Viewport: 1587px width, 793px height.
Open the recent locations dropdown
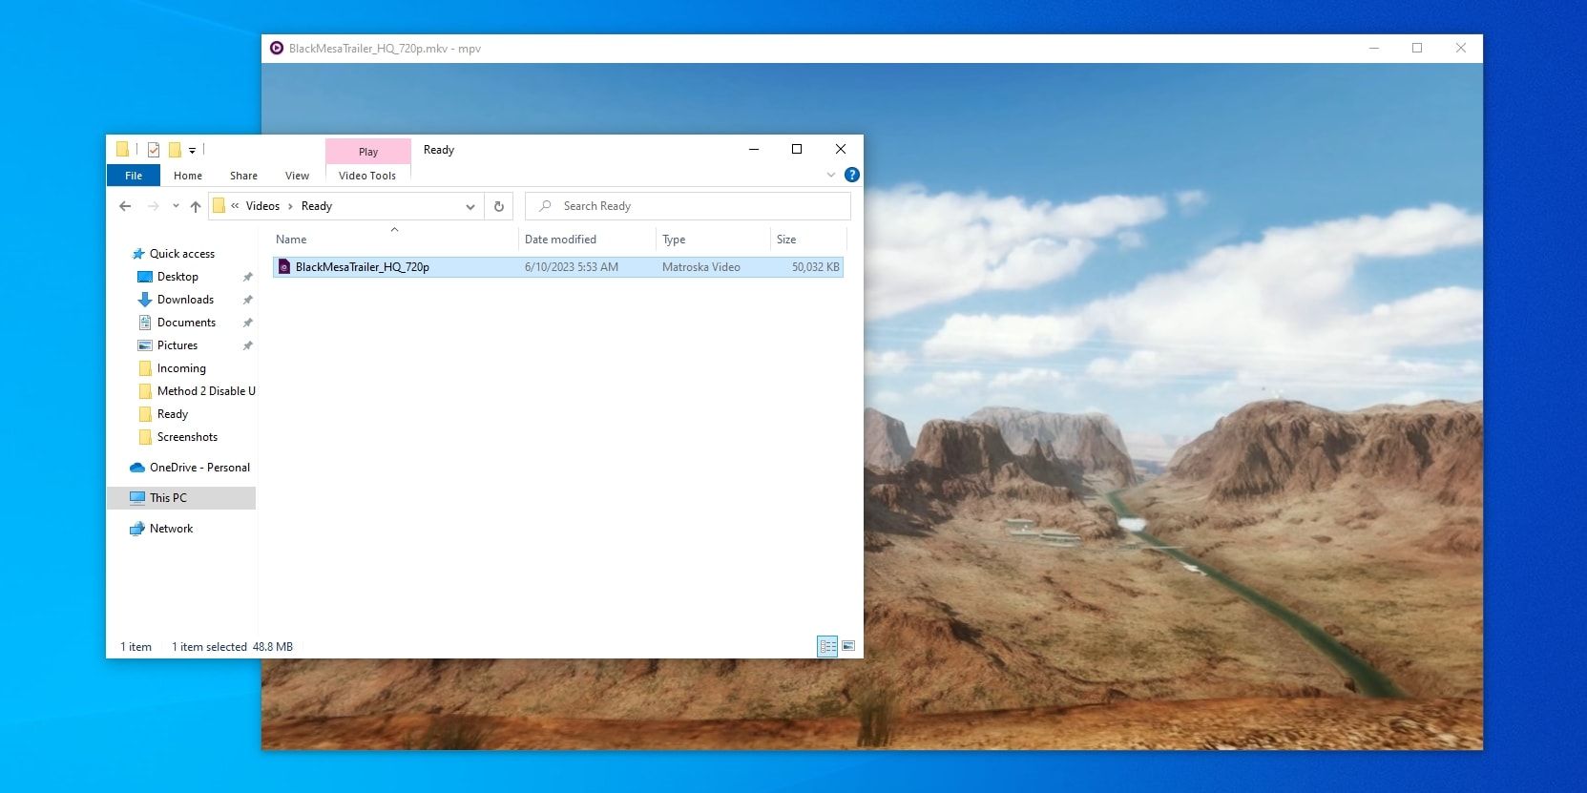[x=176, y=206]
